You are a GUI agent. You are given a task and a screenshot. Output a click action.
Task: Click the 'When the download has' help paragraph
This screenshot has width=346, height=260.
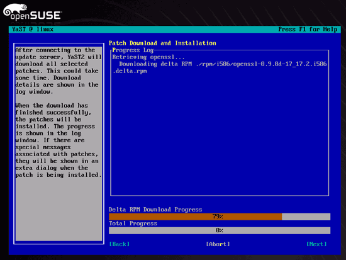pyautogui.click(x=59, y=140)
